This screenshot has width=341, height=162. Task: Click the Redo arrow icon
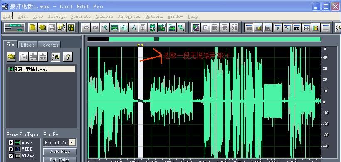coord(95,27)
